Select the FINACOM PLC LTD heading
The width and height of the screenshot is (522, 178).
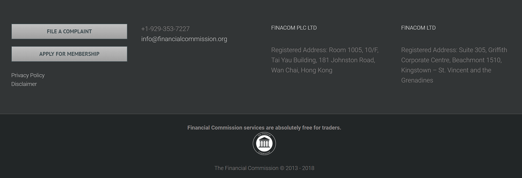tap(294, 28)
